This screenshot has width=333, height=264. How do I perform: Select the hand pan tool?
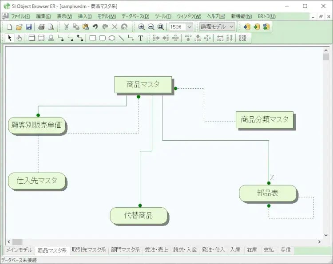pos(19,38)
